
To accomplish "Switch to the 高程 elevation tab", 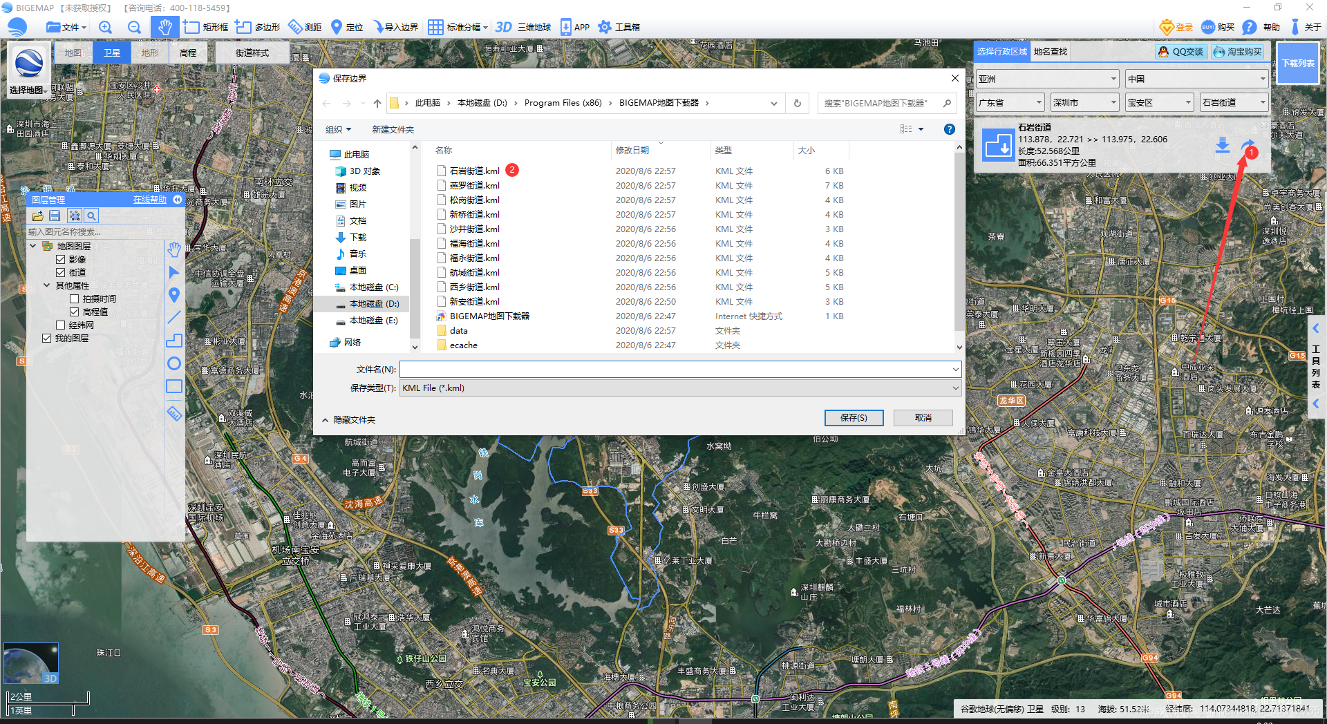I will click(188, 53).
